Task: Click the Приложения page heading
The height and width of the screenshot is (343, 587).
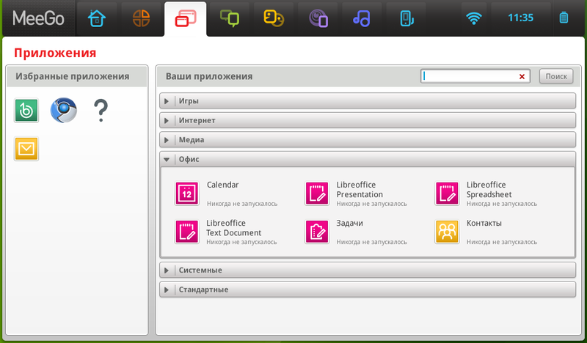Action: coord(55,53)
